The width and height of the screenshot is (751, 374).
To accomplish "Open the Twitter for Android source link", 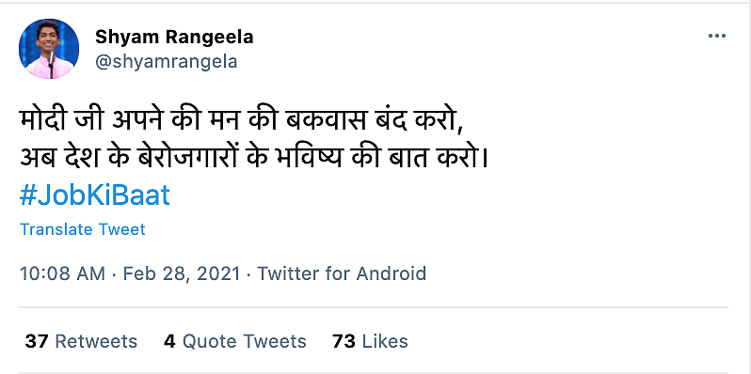I will click(x=342, y=274).
